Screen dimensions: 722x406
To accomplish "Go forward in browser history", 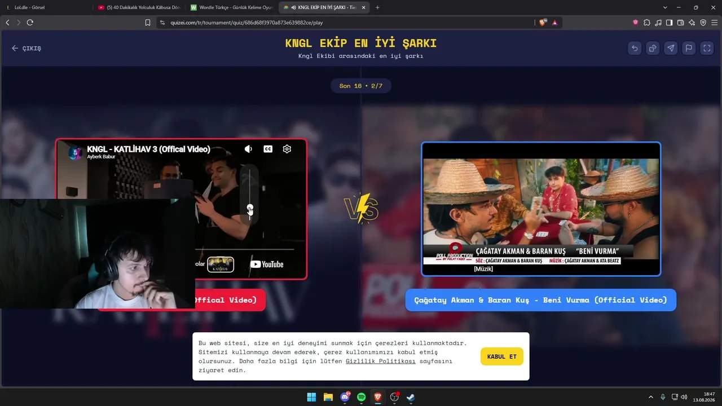I will pos(19,23).
